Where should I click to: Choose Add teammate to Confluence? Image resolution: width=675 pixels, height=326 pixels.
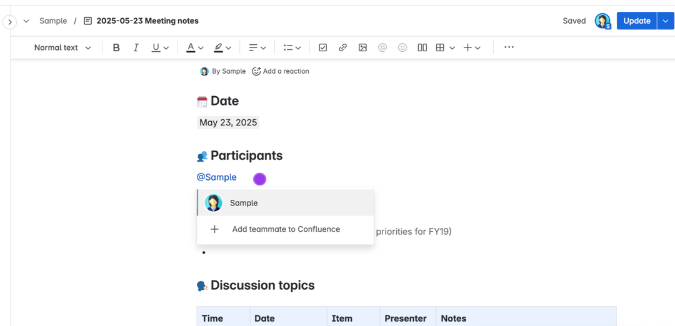click(x=286, y=229)
